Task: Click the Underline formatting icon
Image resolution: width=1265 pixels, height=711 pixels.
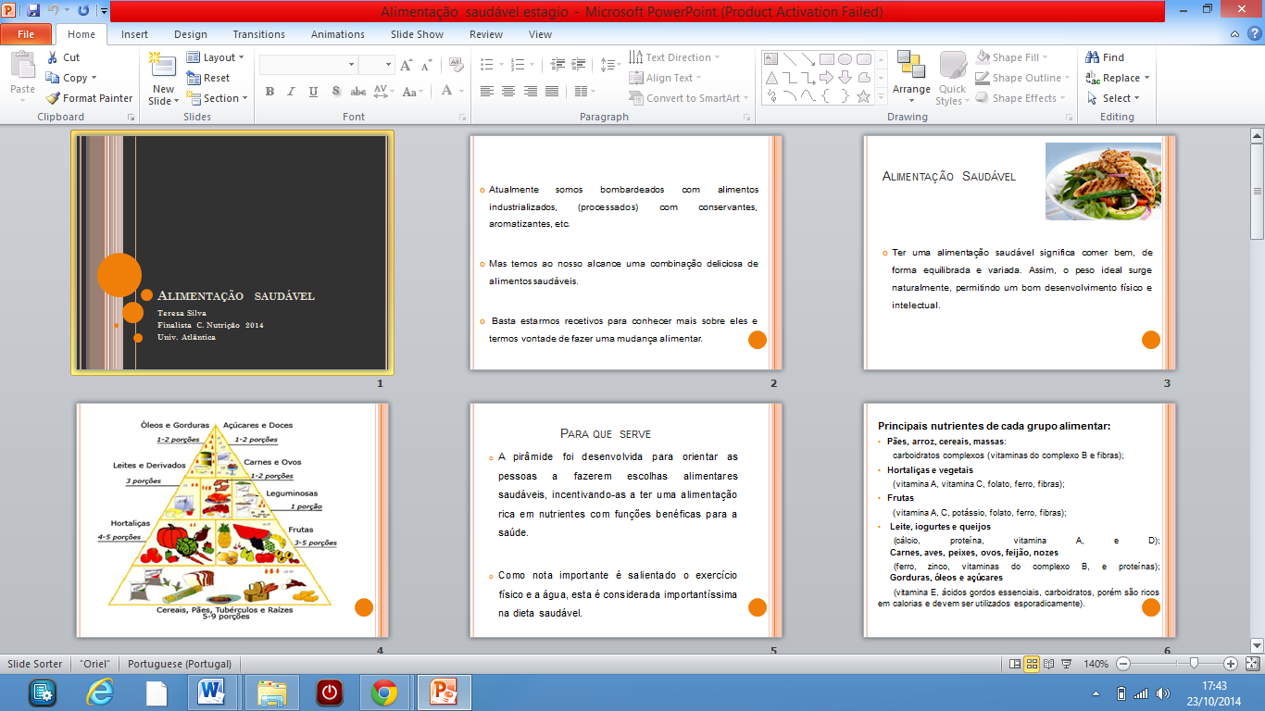Action: 313,92
